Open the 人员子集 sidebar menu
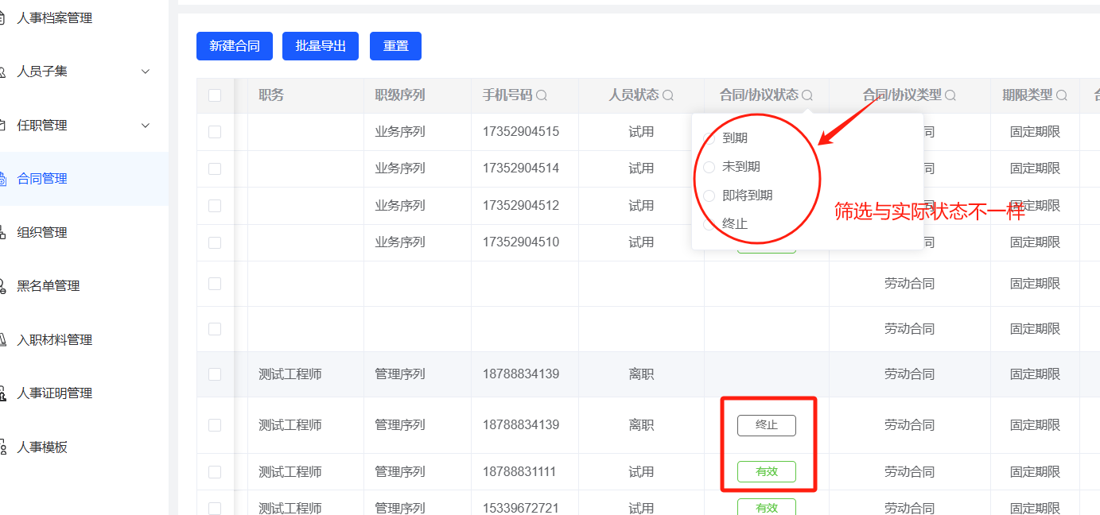Viewport: 1100px width, 515px height. [42, 72]
